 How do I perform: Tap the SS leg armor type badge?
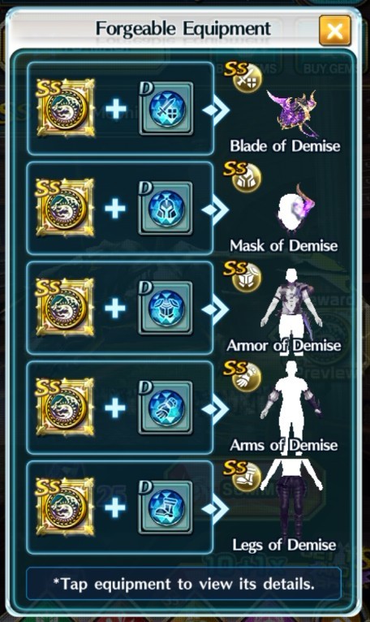tap(243, 476)
